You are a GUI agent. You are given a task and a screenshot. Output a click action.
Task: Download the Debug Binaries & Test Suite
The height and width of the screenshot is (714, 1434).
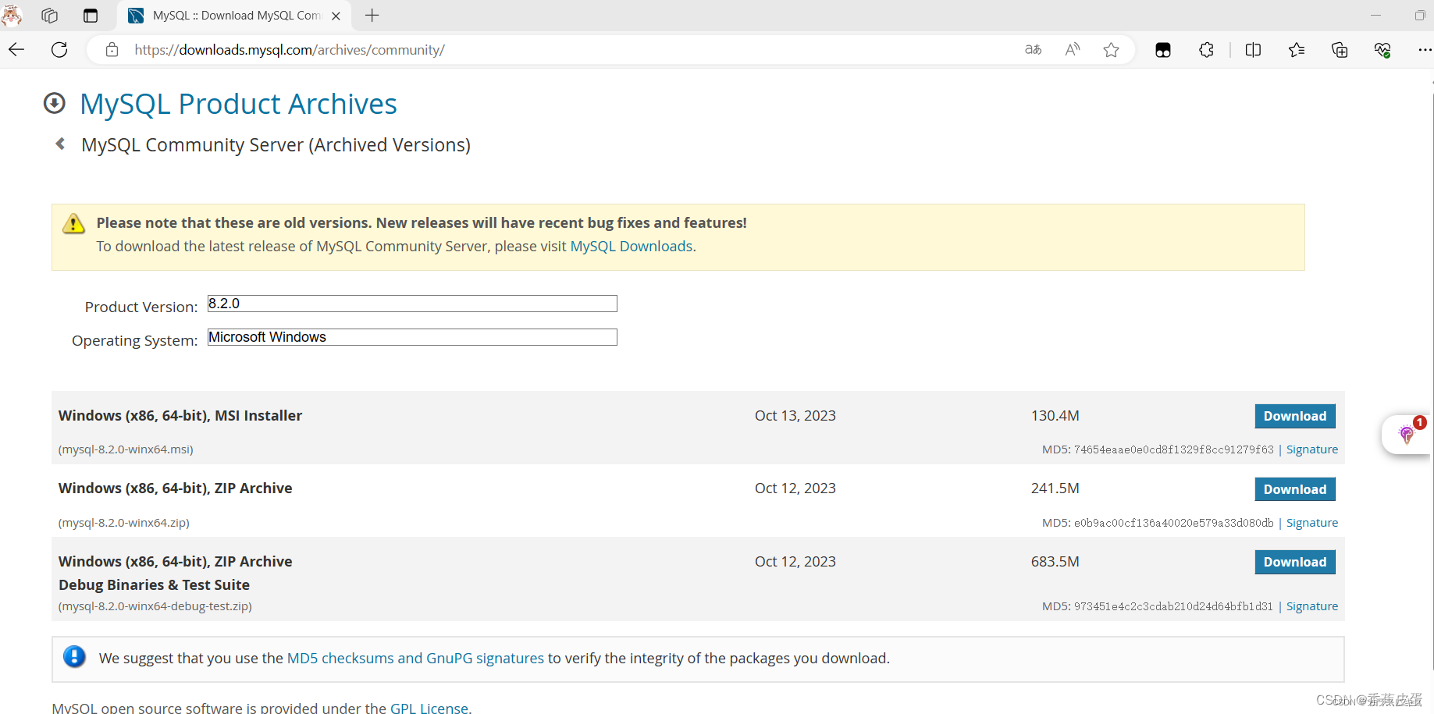pyautogui.click(x=1295, y=562)
